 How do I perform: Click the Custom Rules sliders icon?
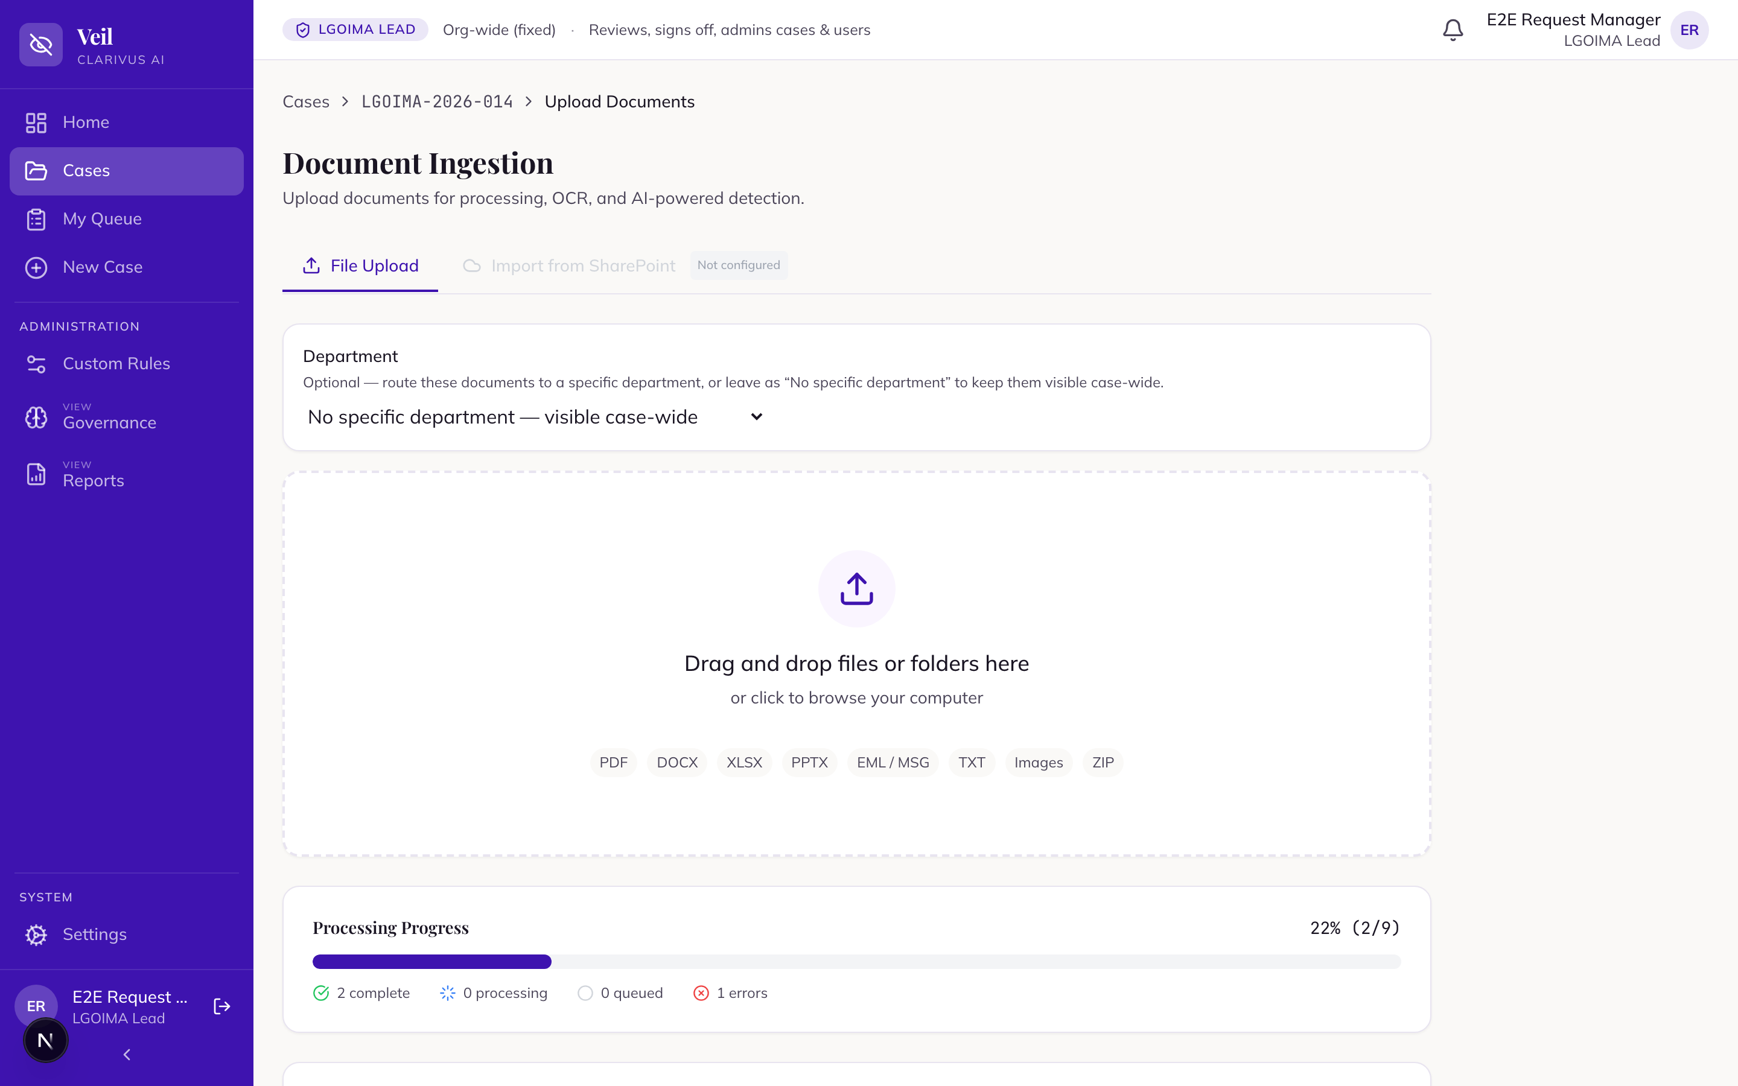36,364
